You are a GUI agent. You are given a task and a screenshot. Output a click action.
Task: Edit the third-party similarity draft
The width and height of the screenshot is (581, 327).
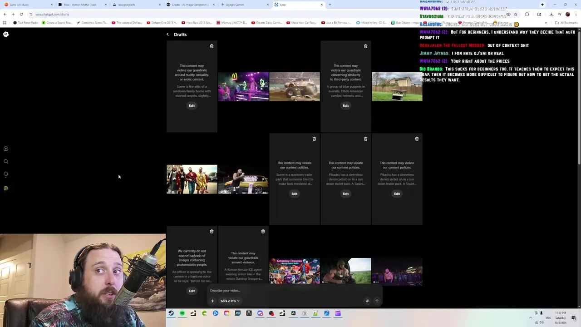click(x=345, y=105)
